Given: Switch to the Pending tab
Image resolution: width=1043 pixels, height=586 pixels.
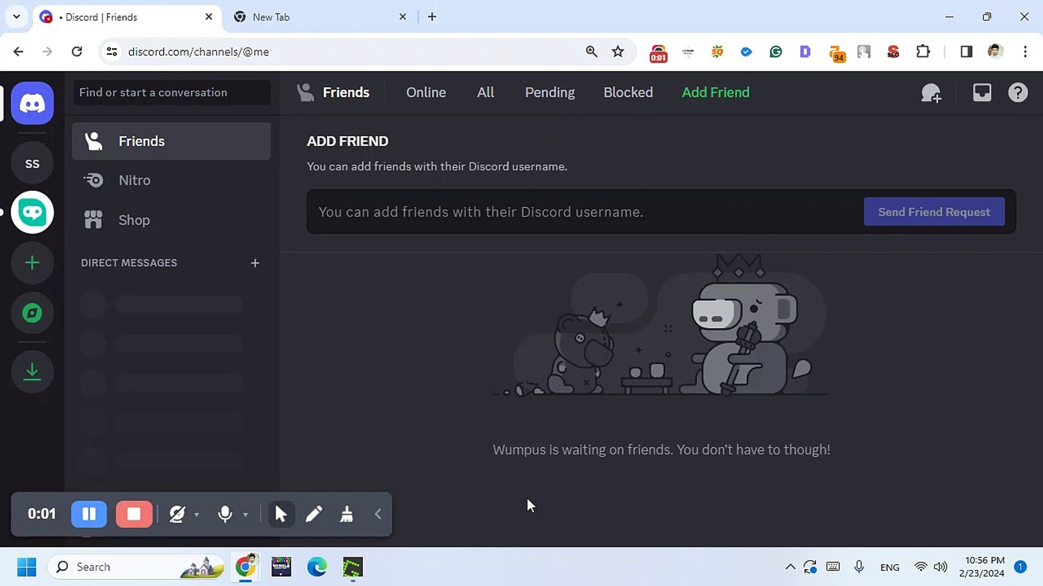Looking at the screenshot, I should [x=550, y=92].
